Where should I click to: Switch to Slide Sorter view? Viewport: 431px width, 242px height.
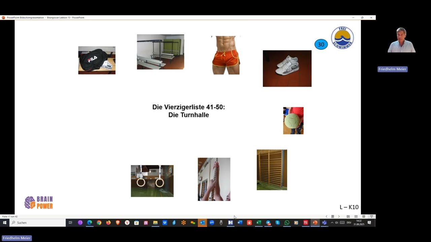click(356, 216)
